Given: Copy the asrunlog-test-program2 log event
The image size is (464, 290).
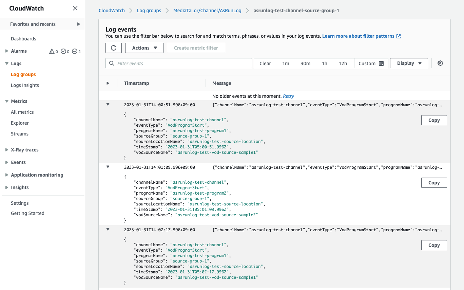Looking at the screenshot, I should 434,183.
